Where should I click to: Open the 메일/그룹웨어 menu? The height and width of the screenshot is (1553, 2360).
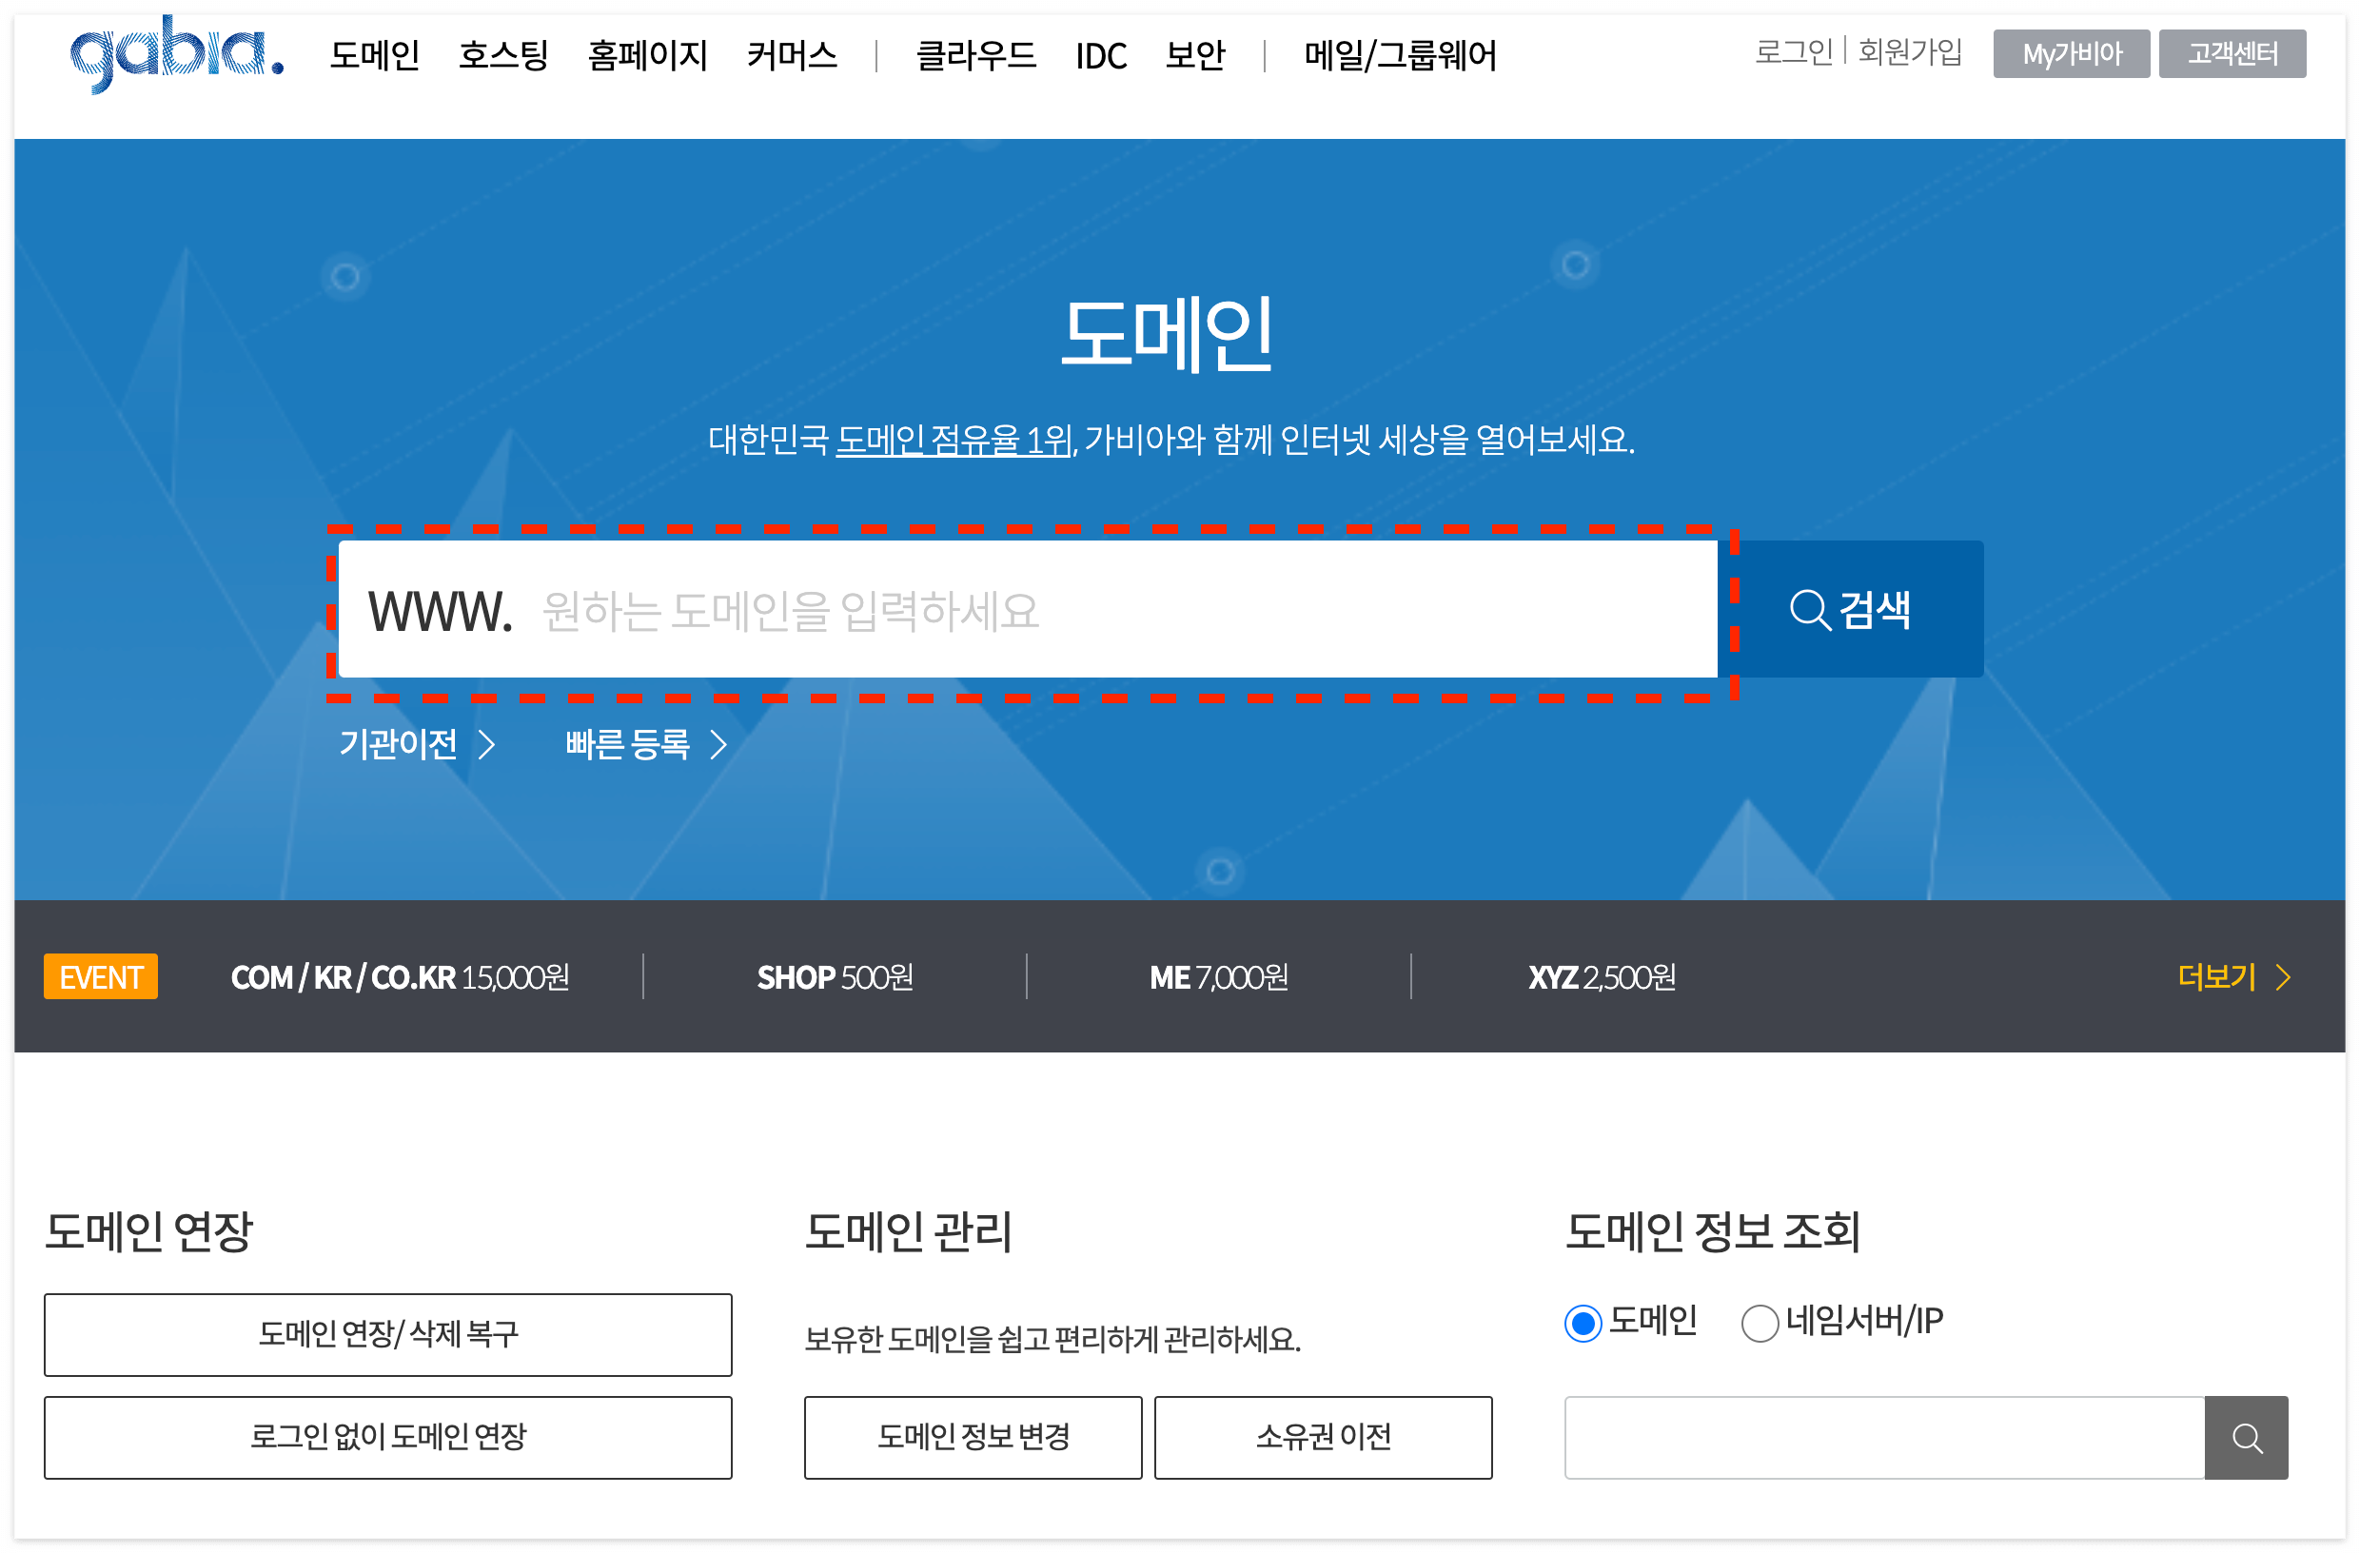click(1400, 54)
